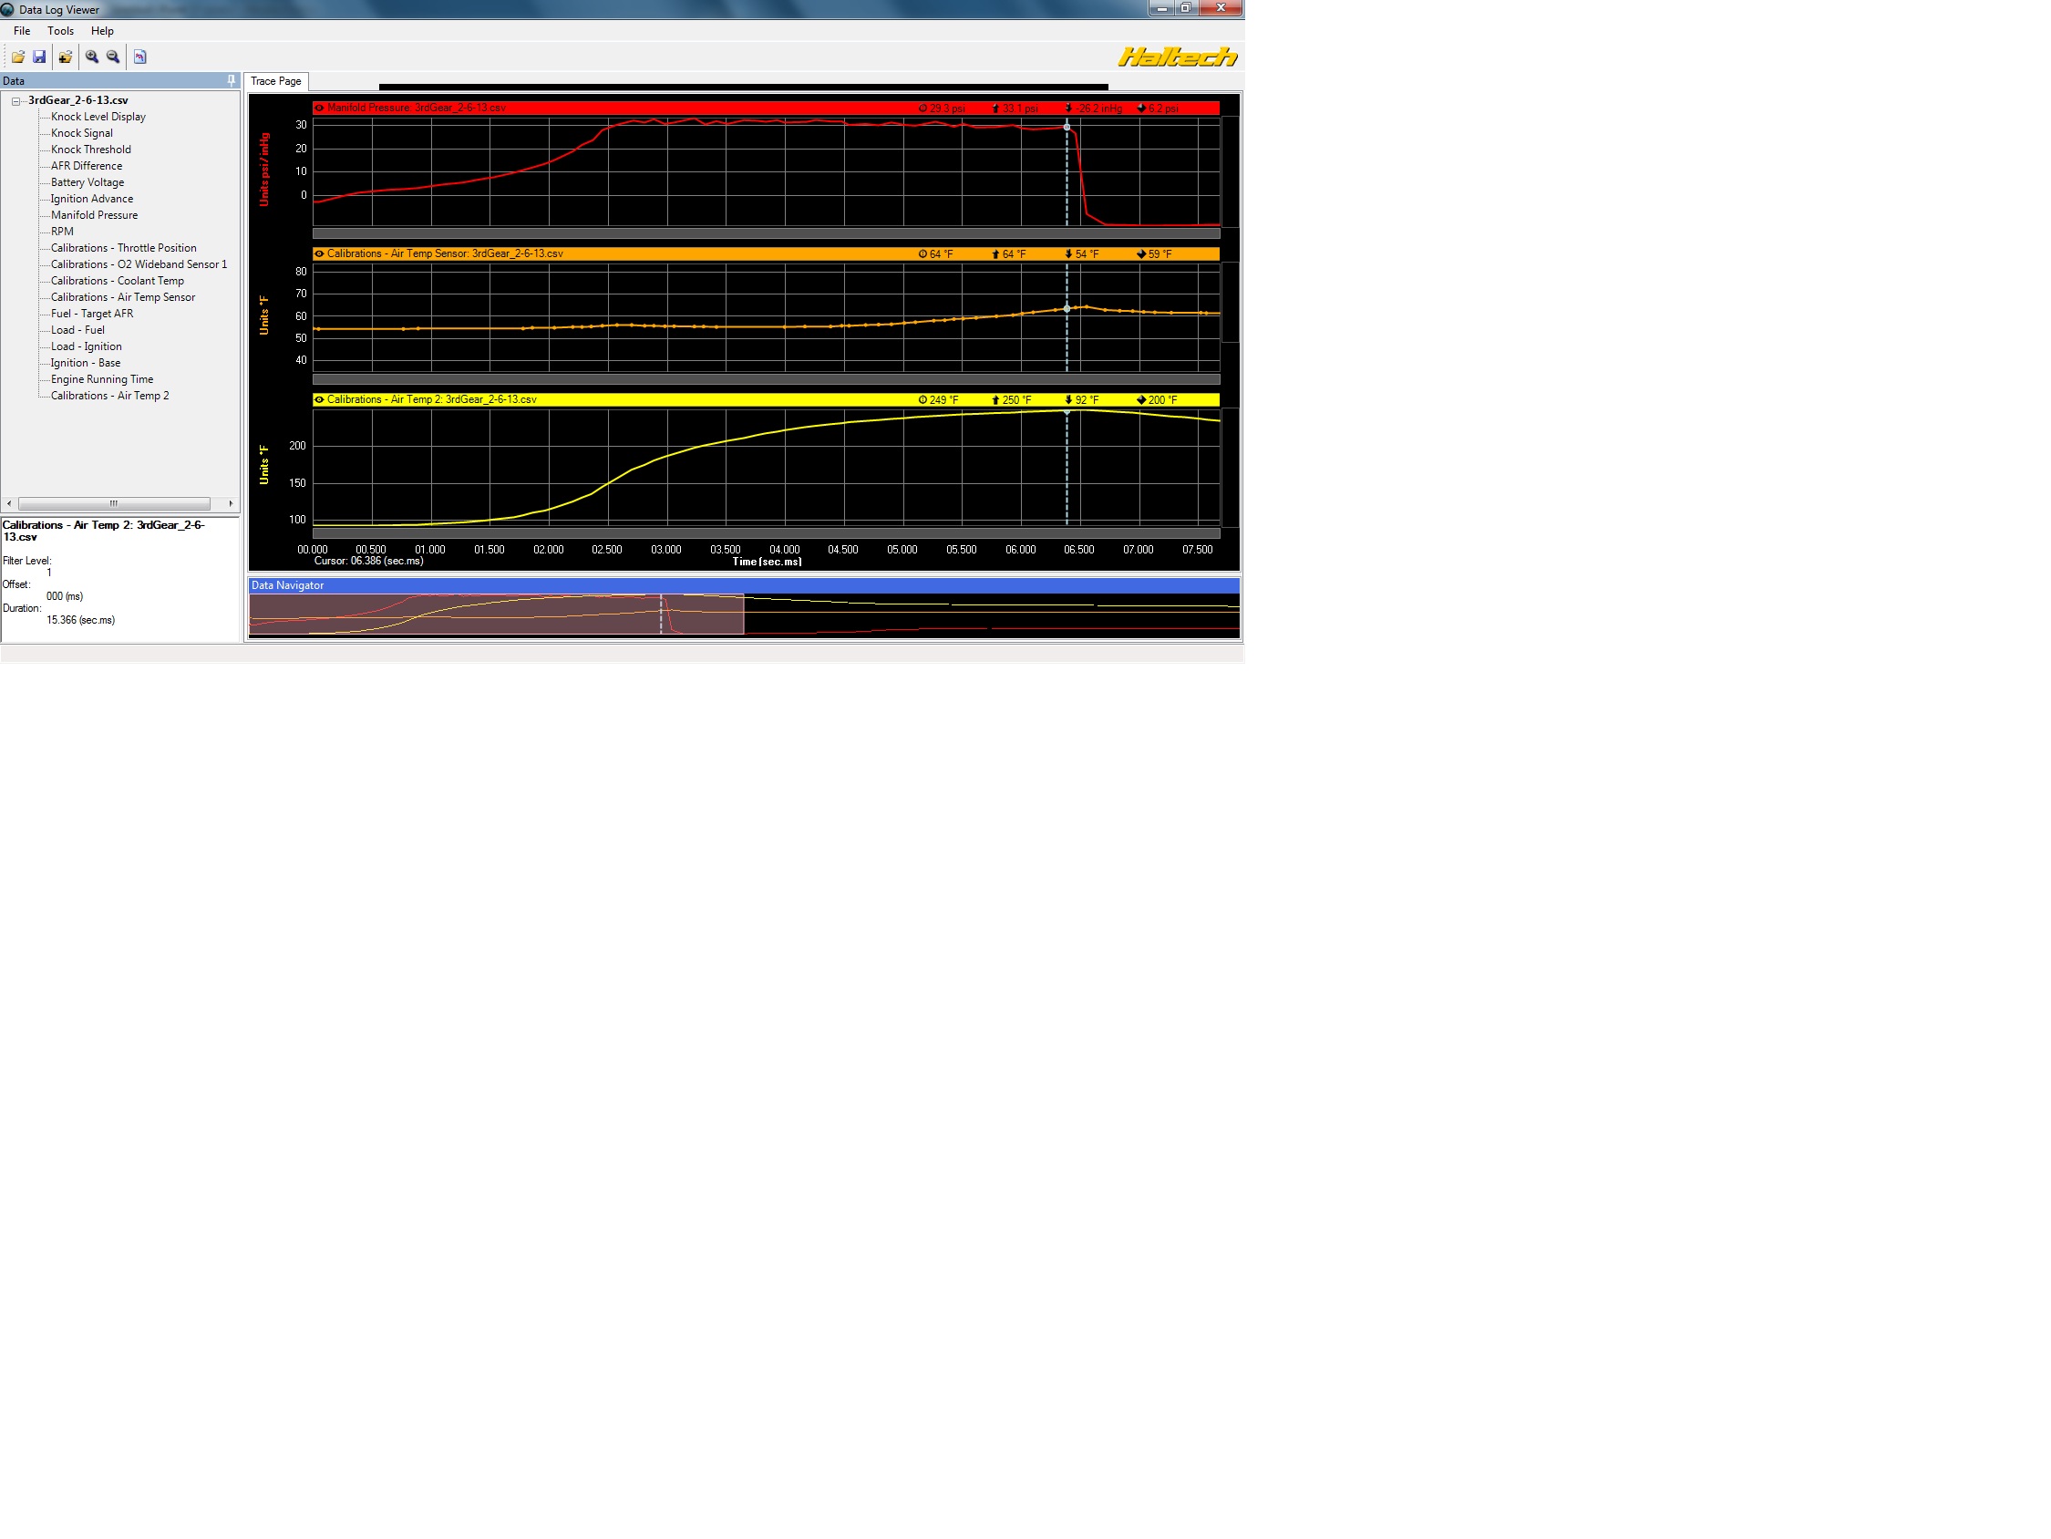Click the save floppy disk icon
The height and width of the screenshot is (1539, 2051).
coord(39,57)
